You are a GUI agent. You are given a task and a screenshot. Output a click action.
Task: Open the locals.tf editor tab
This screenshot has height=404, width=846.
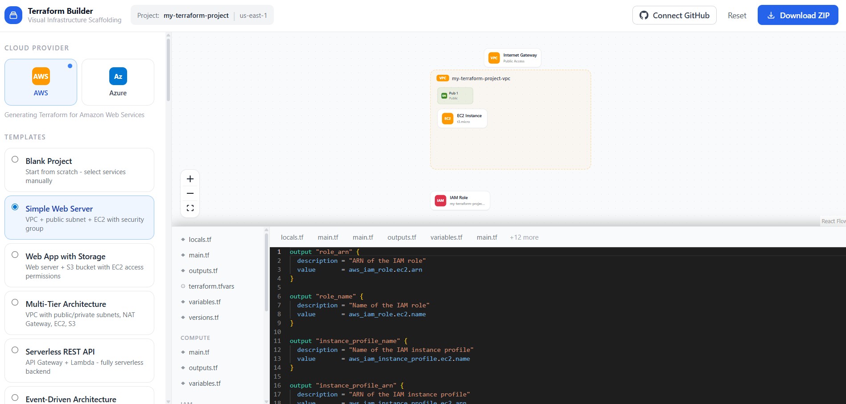(292, 237)
